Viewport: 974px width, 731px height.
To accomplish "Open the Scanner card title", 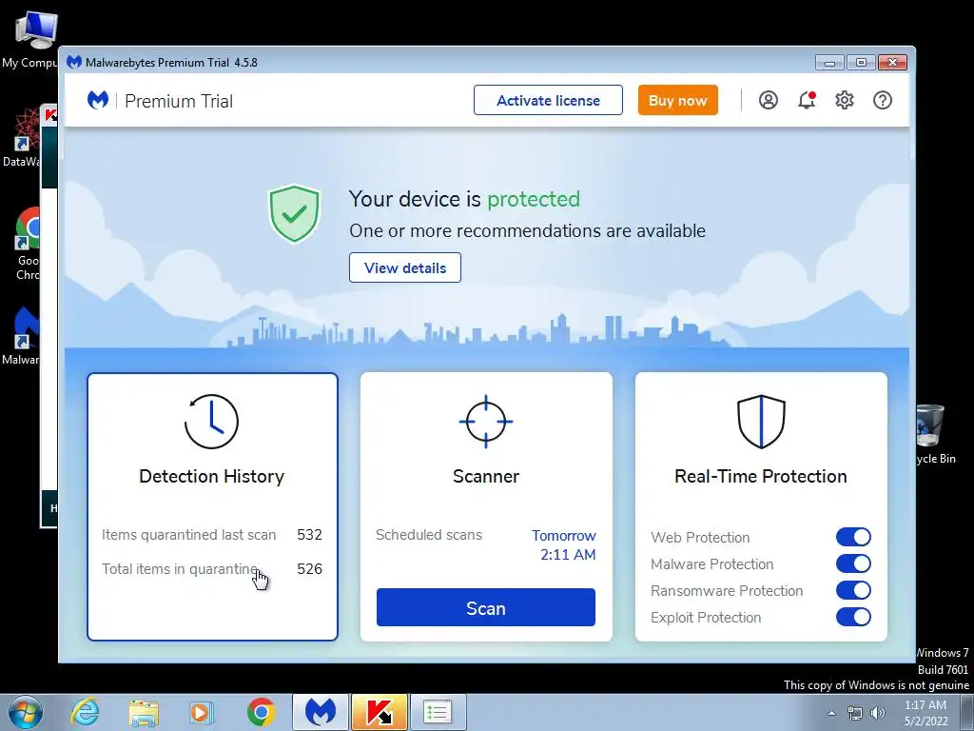I will [x=486, y=476].
